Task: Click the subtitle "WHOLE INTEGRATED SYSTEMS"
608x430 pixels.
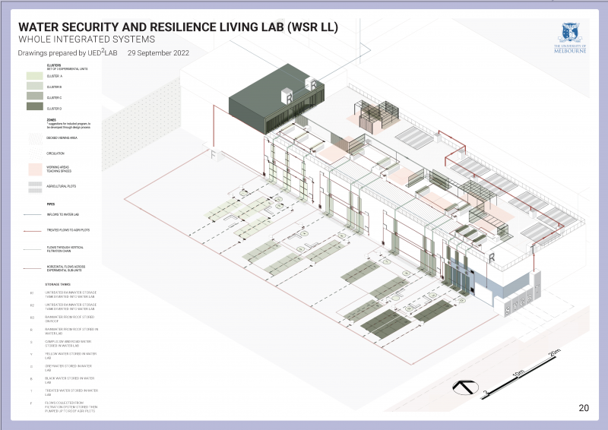Action: (x=87, y=40)
